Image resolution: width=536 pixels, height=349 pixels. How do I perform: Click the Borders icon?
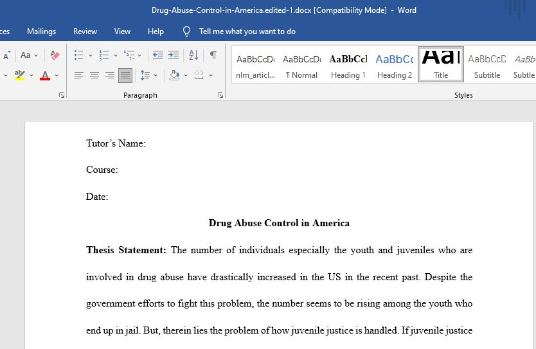(x=199, y=75)
